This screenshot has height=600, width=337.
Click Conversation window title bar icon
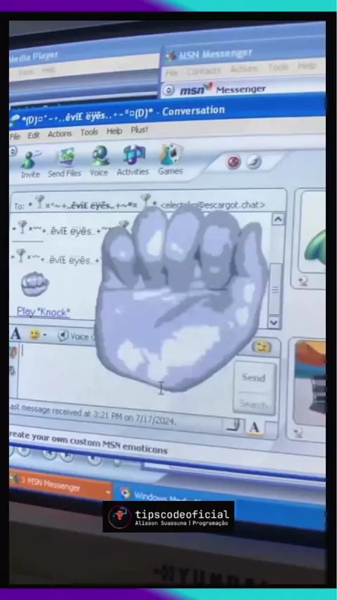pos(14,119)
